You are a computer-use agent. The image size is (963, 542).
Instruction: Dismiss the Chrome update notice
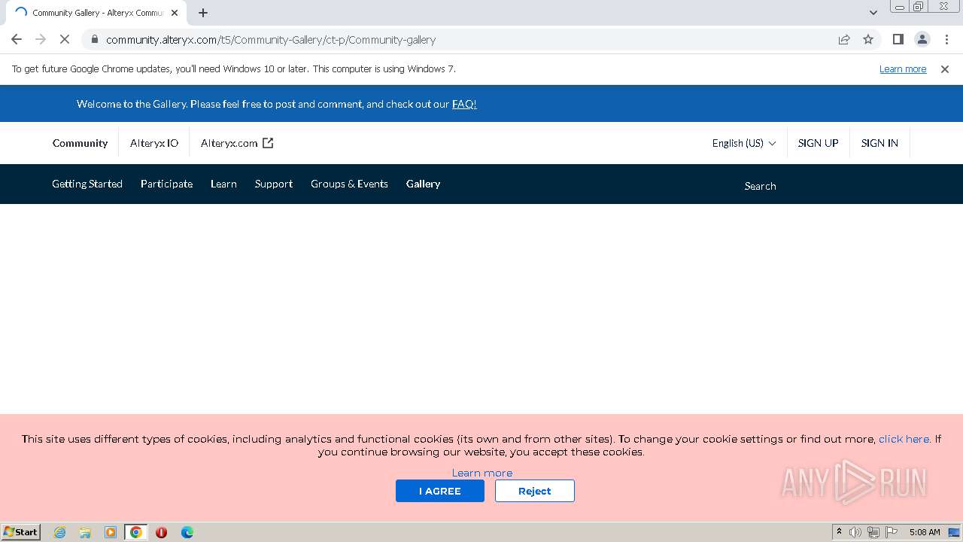(x=945, y=69)
